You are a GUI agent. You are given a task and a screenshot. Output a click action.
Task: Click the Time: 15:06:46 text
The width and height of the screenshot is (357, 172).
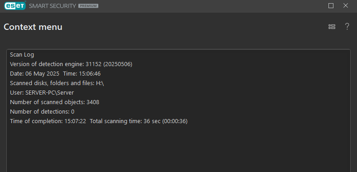82,74
